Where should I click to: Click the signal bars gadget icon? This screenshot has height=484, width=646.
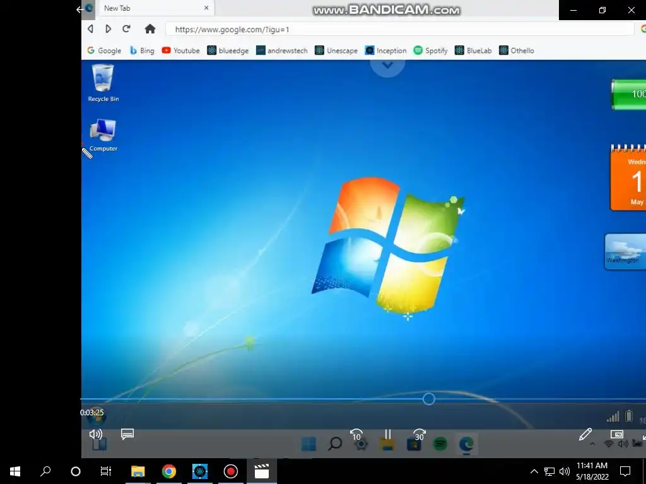tap(613, 417)
